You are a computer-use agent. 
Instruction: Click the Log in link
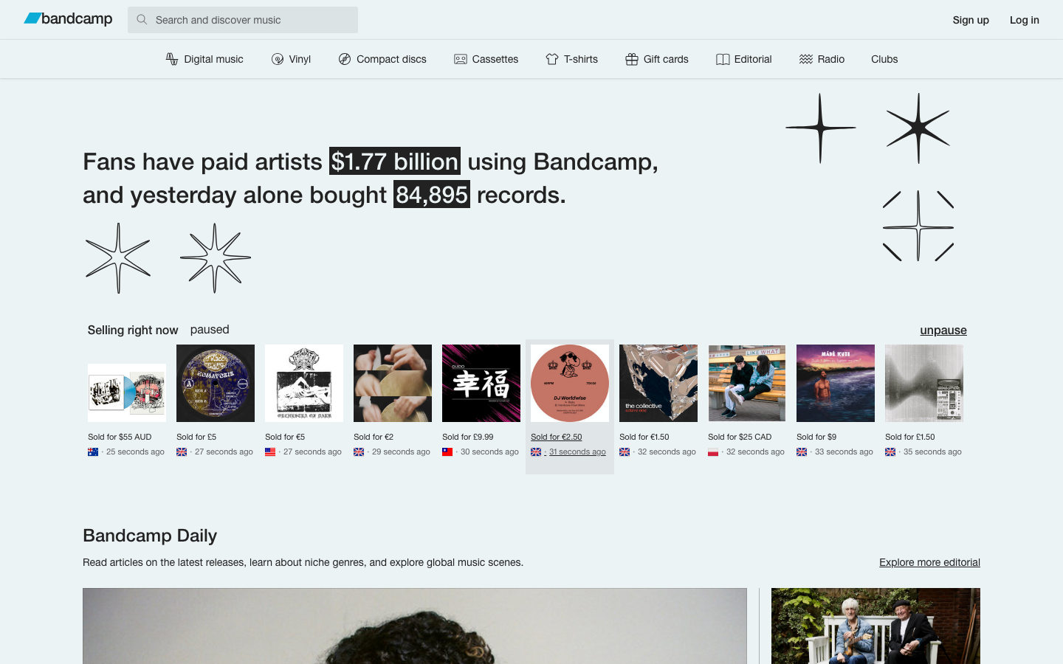pyautogui.click(x=1025, y=20)
